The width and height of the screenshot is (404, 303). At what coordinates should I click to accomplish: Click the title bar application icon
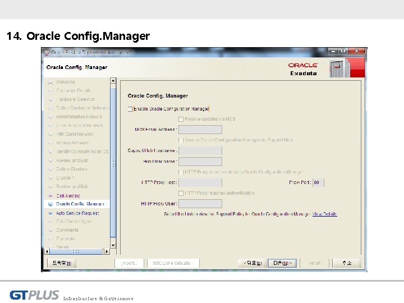[47, 53]
